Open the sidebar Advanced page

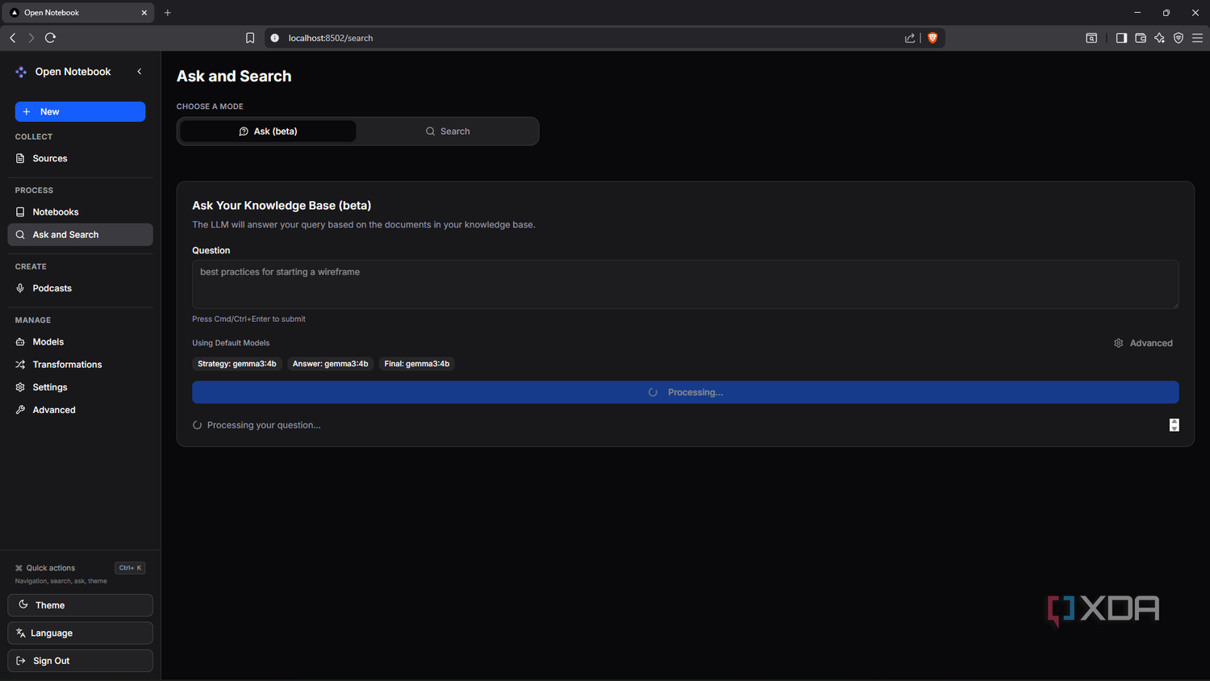80,410
